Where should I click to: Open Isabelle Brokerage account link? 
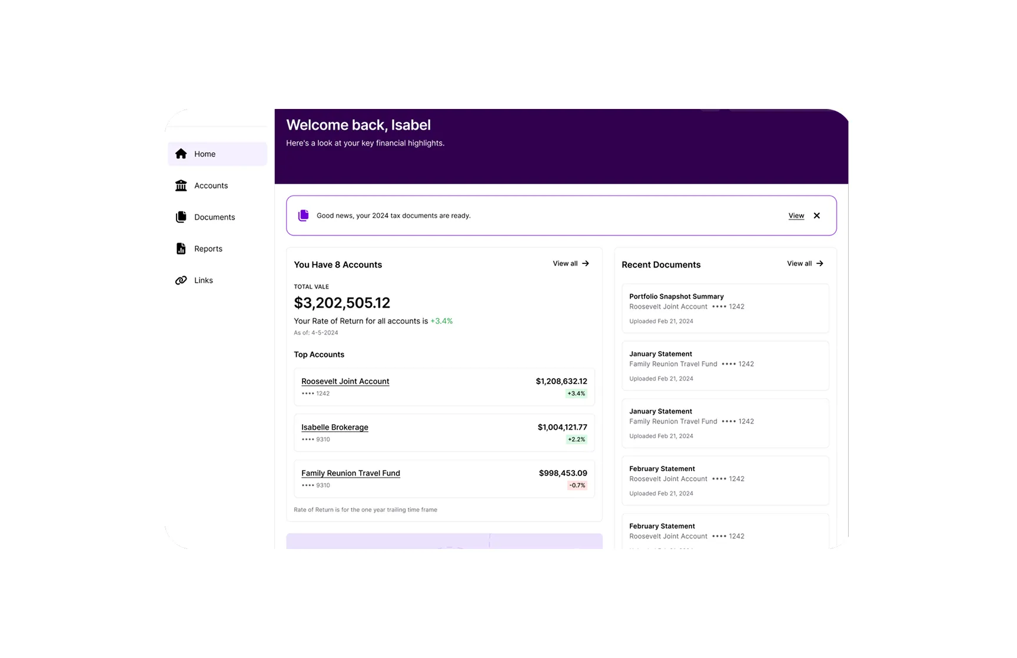click(x=334, y=427)
